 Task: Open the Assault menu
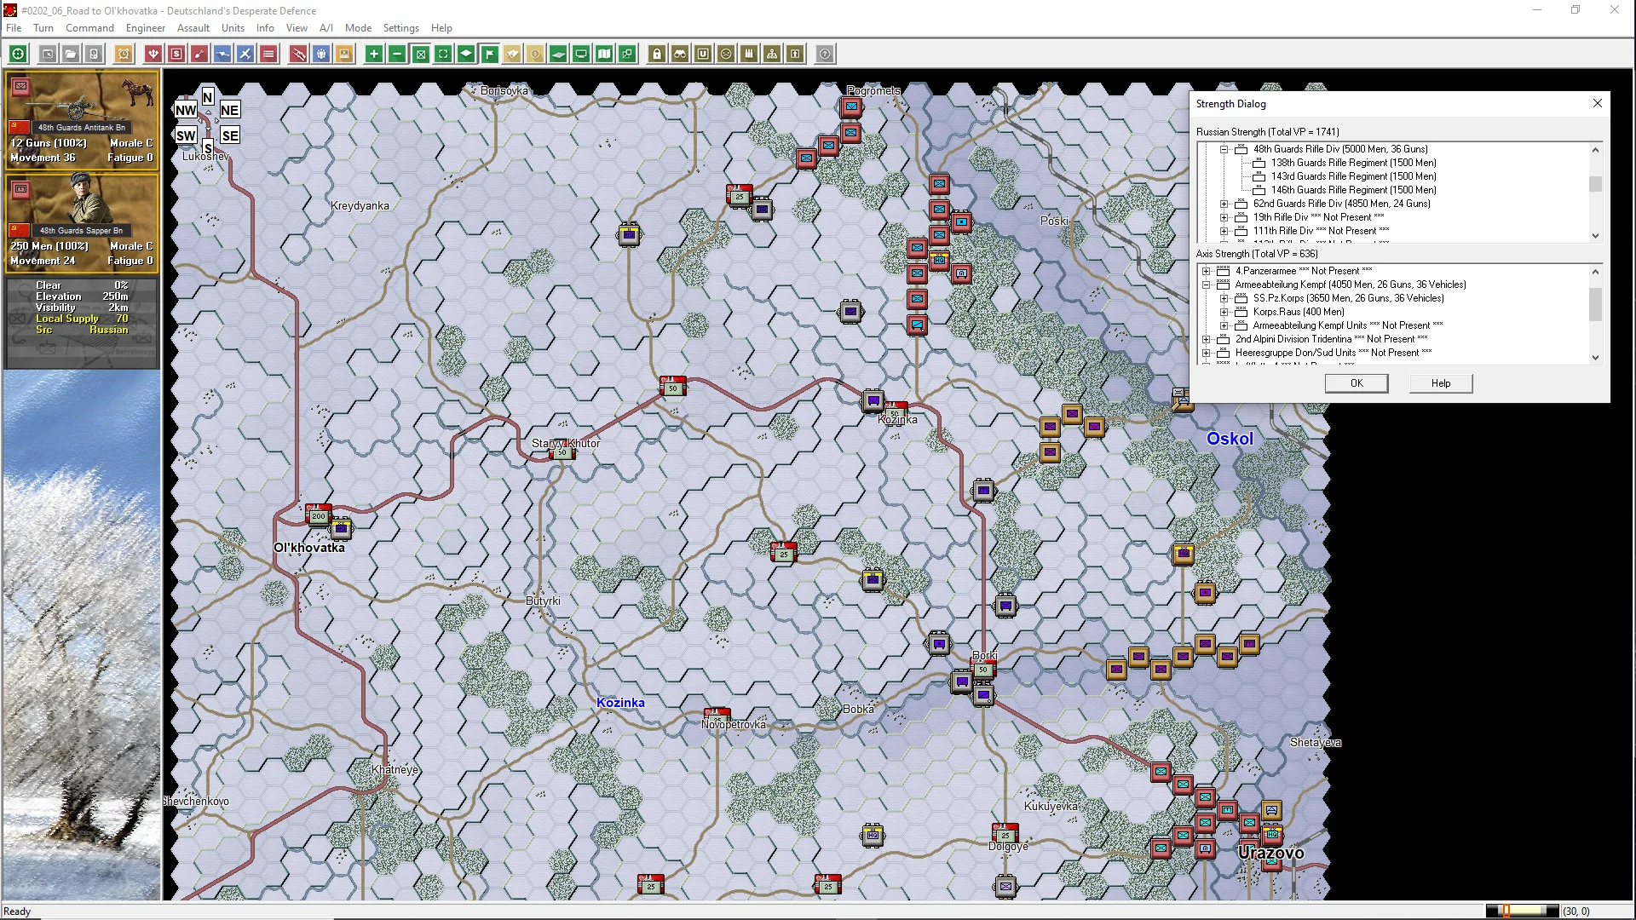(x=193, y=28)
